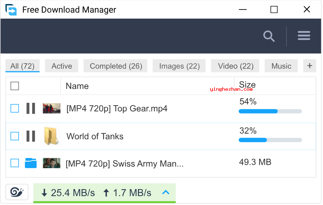
Task: Pause the Top Gear.mp4 download
Action: point(31,108)
